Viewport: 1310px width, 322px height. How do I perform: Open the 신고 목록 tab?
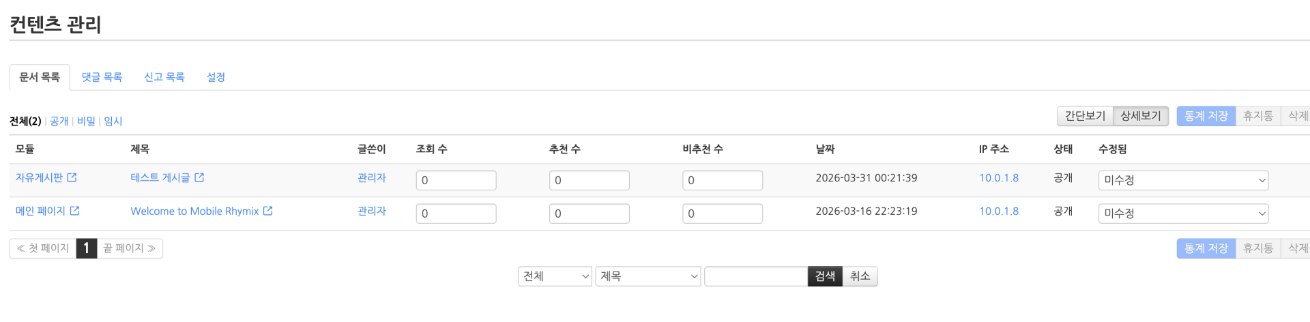coord(164,77)
